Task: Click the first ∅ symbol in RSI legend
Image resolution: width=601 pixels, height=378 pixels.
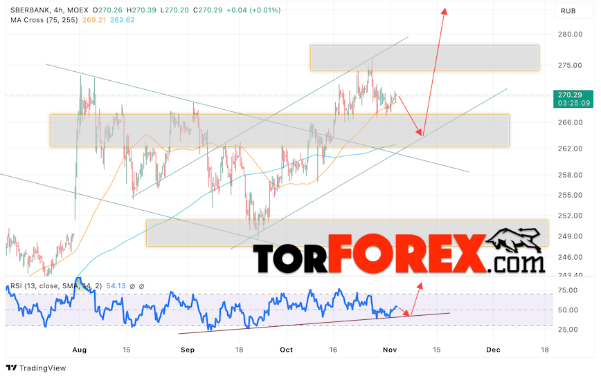Action: (x=132, y=286)
